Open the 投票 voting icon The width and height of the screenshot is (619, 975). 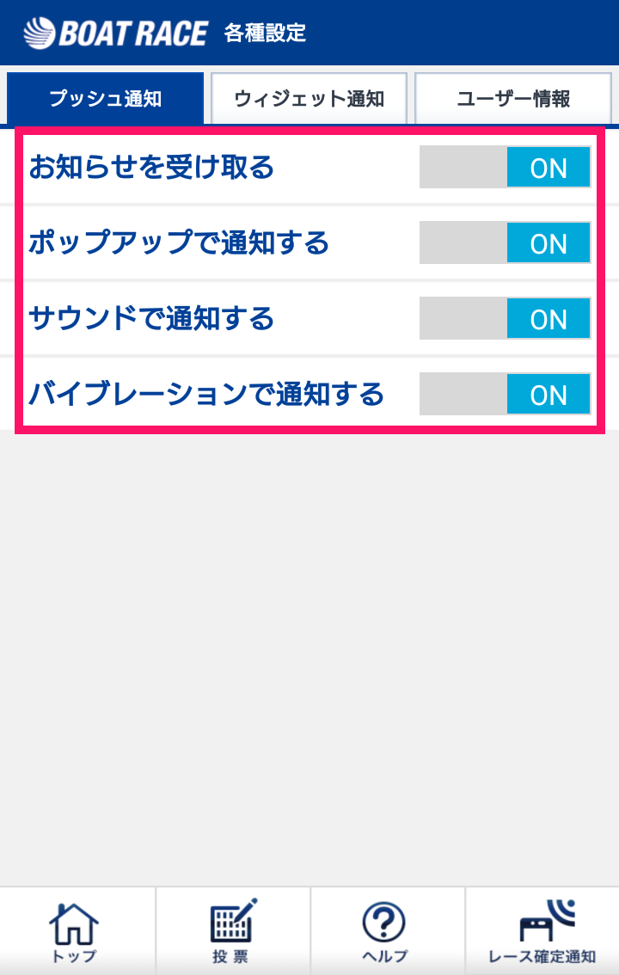point(232,921)
